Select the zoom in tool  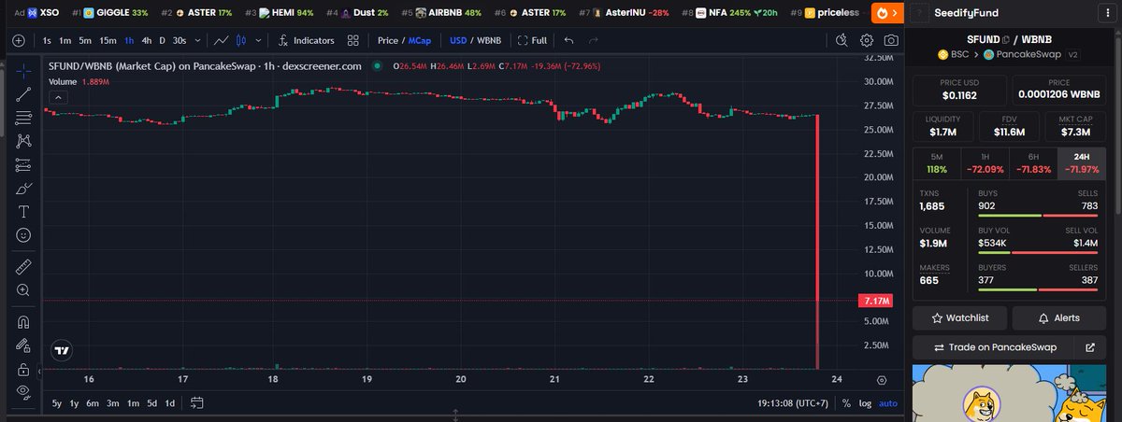pos(23,290)
